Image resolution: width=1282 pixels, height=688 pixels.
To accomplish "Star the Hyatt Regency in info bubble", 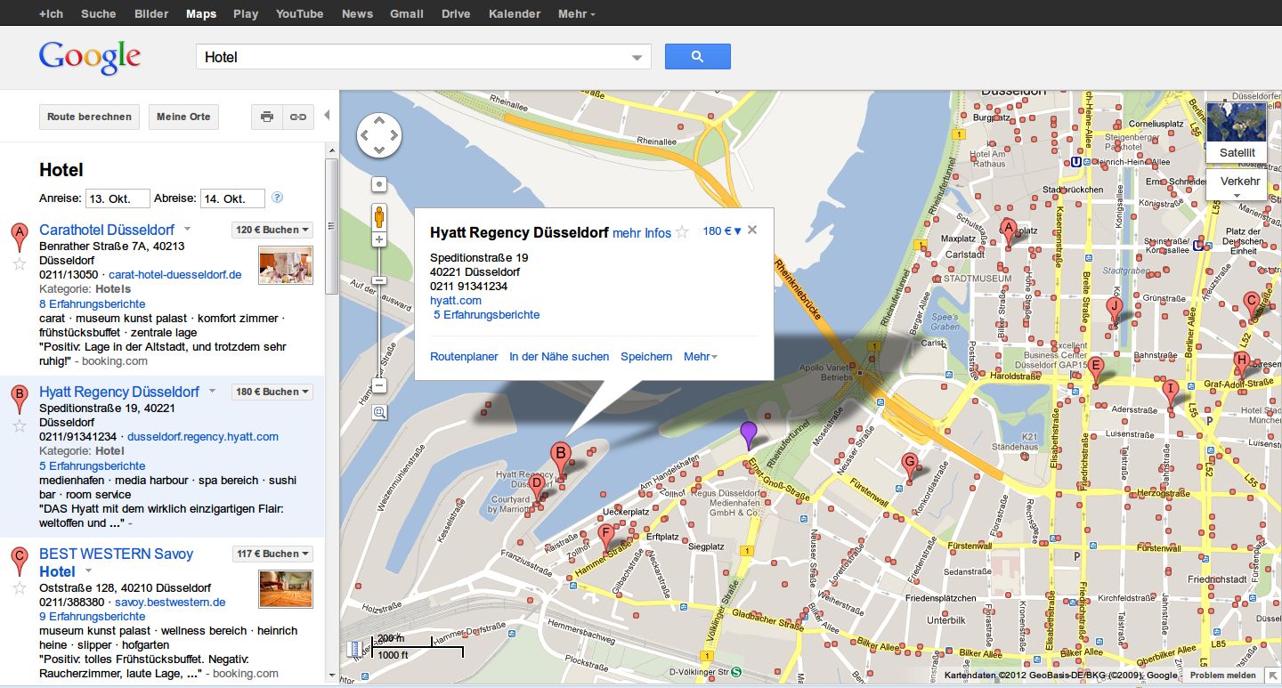I will [x=682, y=232].
